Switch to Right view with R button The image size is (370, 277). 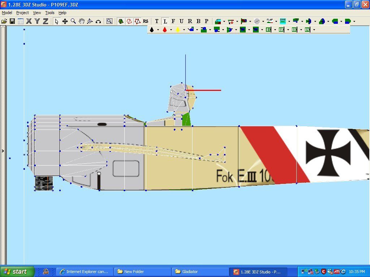pos(190,21)
